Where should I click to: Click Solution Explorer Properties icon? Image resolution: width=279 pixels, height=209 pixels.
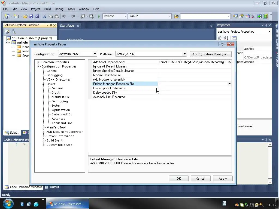click(x=7, y=32)
